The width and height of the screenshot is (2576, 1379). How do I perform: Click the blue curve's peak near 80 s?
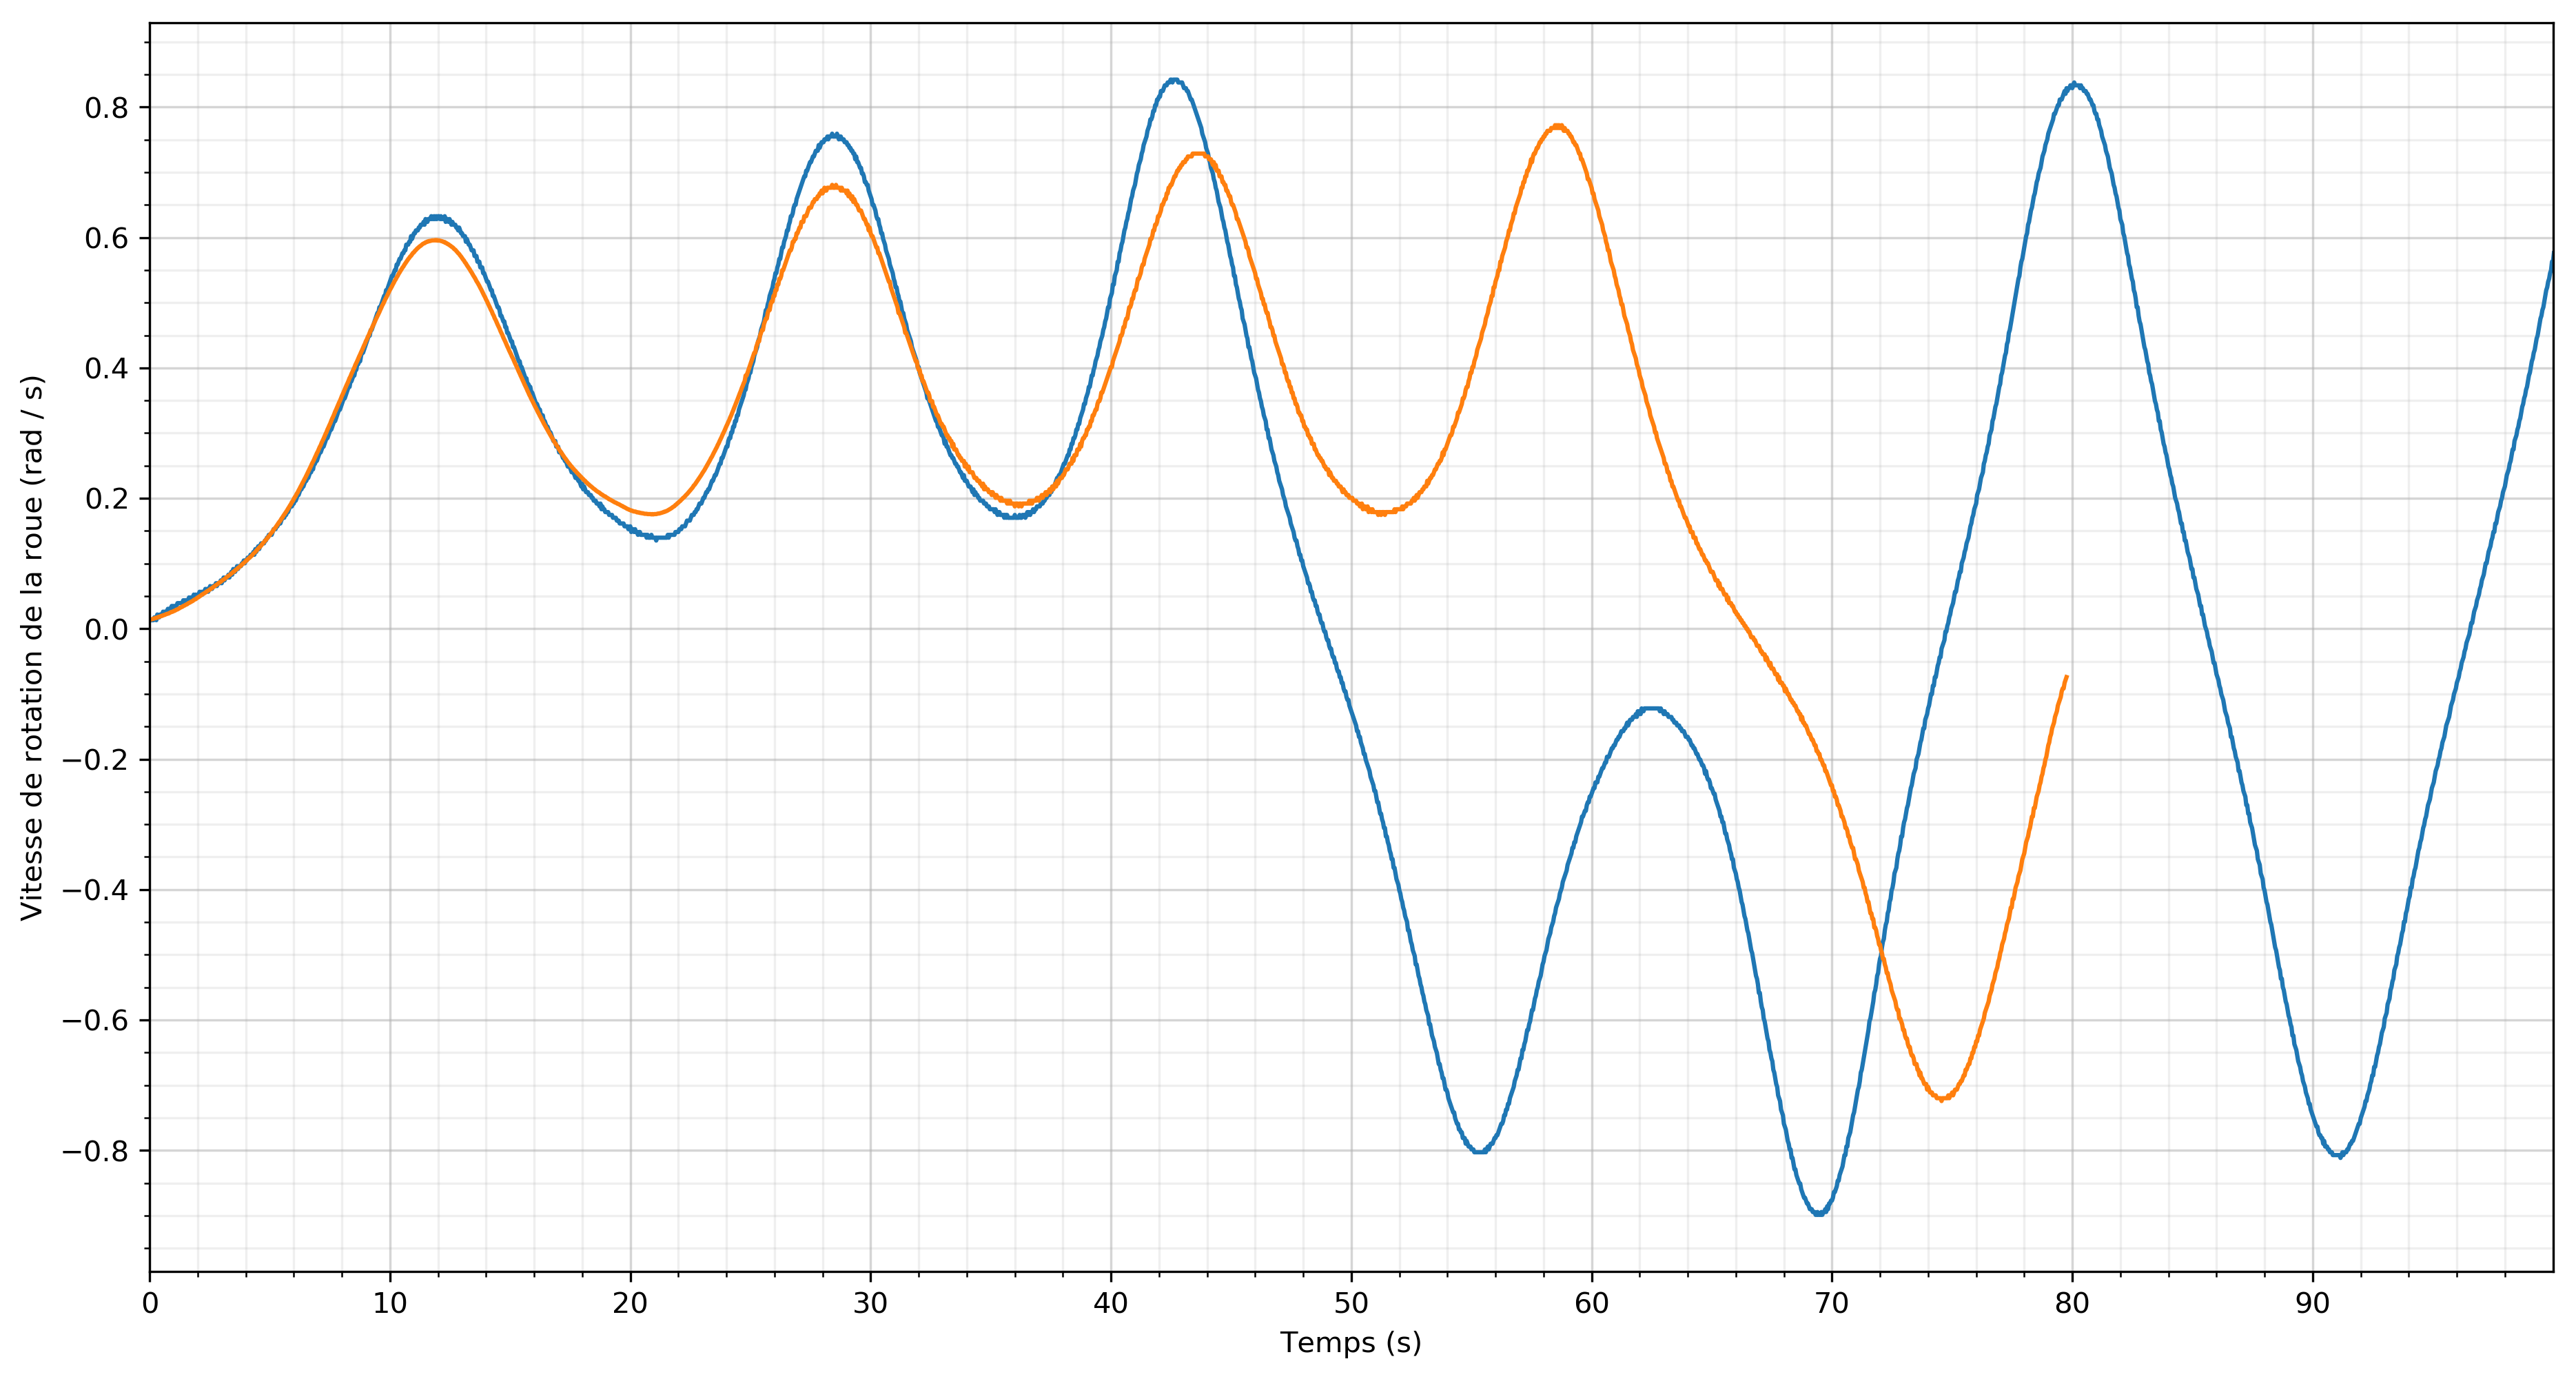(x=2076, y=85)
